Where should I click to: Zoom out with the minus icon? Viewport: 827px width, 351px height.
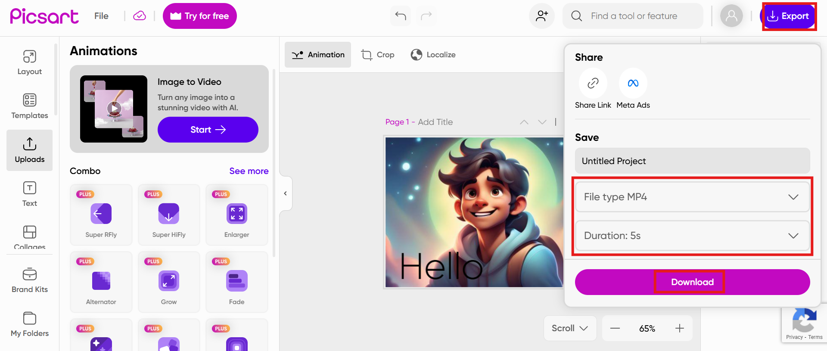pos(615,328)
